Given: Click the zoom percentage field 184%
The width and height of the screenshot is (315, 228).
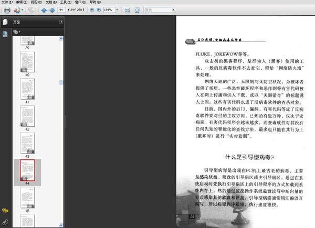Looking at the screenshot, I should [x=109, y=10].
